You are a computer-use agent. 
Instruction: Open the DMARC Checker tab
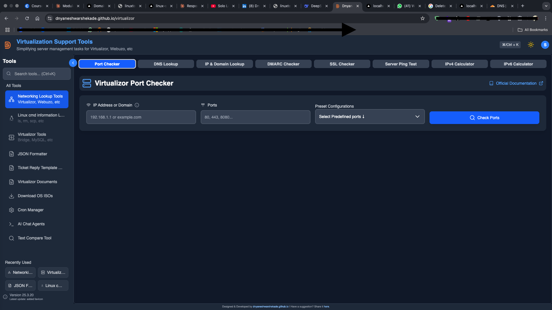click(x=283, y=64)
